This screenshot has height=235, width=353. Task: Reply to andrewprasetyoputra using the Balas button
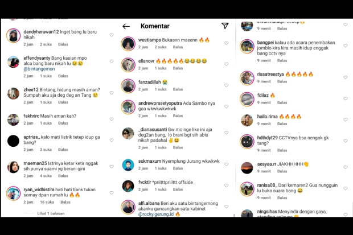178,116
